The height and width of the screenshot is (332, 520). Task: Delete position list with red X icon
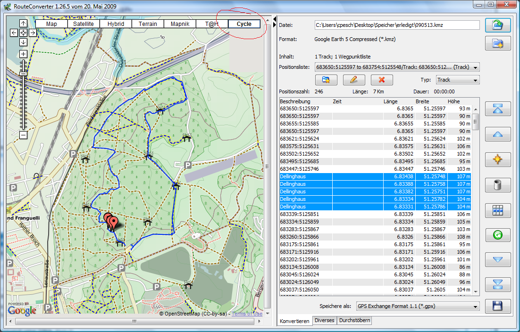pos(382,80)
